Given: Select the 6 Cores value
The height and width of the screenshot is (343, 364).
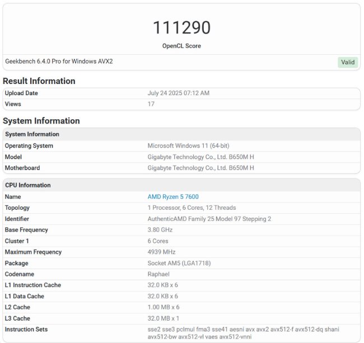Looking at the screenshot, I should point(158,241).
